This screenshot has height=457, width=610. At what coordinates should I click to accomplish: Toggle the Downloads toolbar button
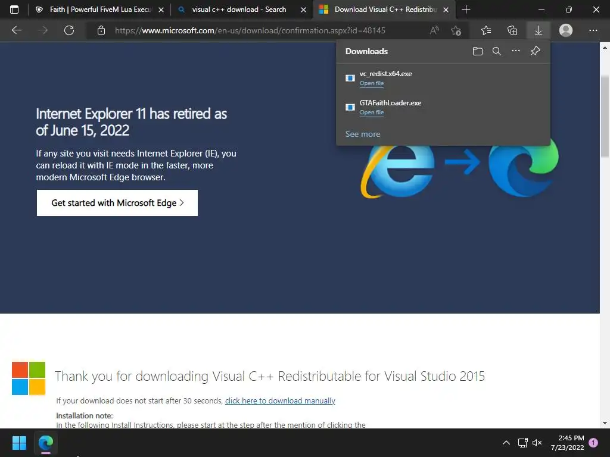tap(539, 30)
